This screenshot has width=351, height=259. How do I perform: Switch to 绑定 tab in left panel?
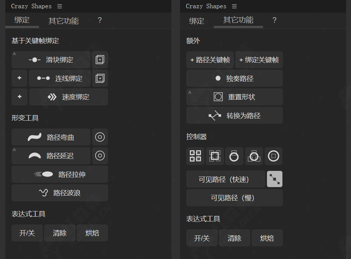coord(22,20)
